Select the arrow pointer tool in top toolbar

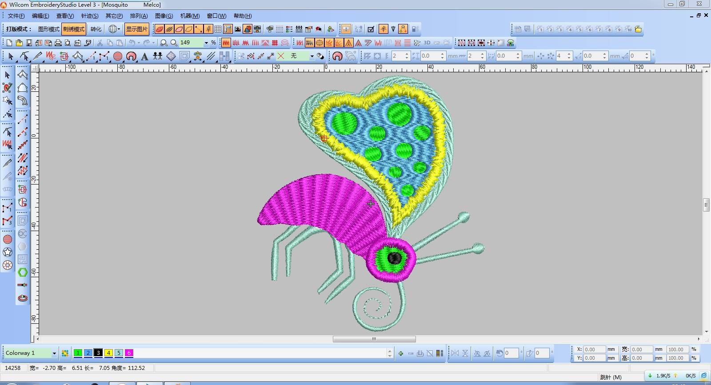(11, 56)
